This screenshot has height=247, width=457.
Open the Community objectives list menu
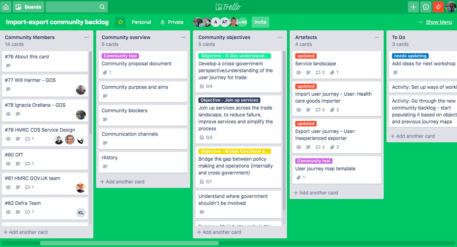click(280, 37)
